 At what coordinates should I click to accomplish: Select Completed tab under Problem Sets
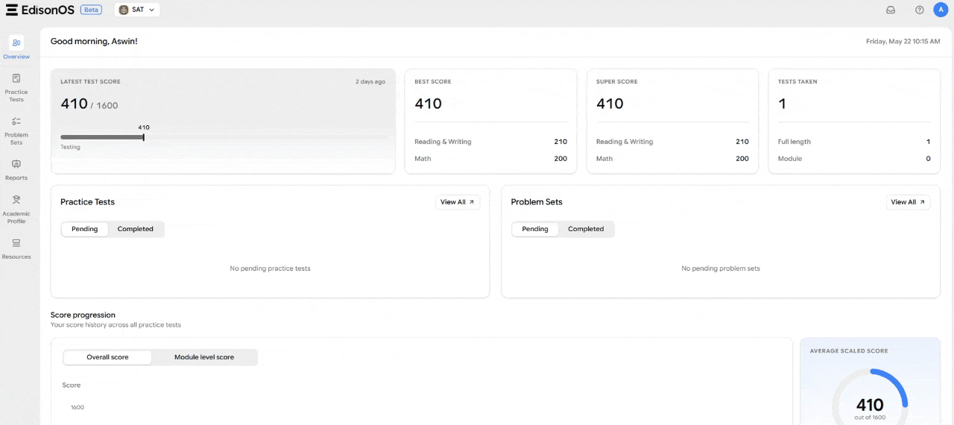pos(586,229)
